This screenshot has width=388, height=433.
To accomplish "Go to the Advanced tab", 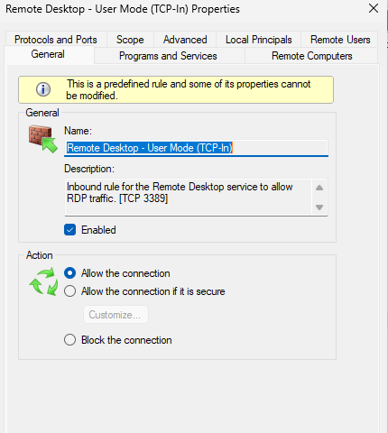I will (185, 40).
